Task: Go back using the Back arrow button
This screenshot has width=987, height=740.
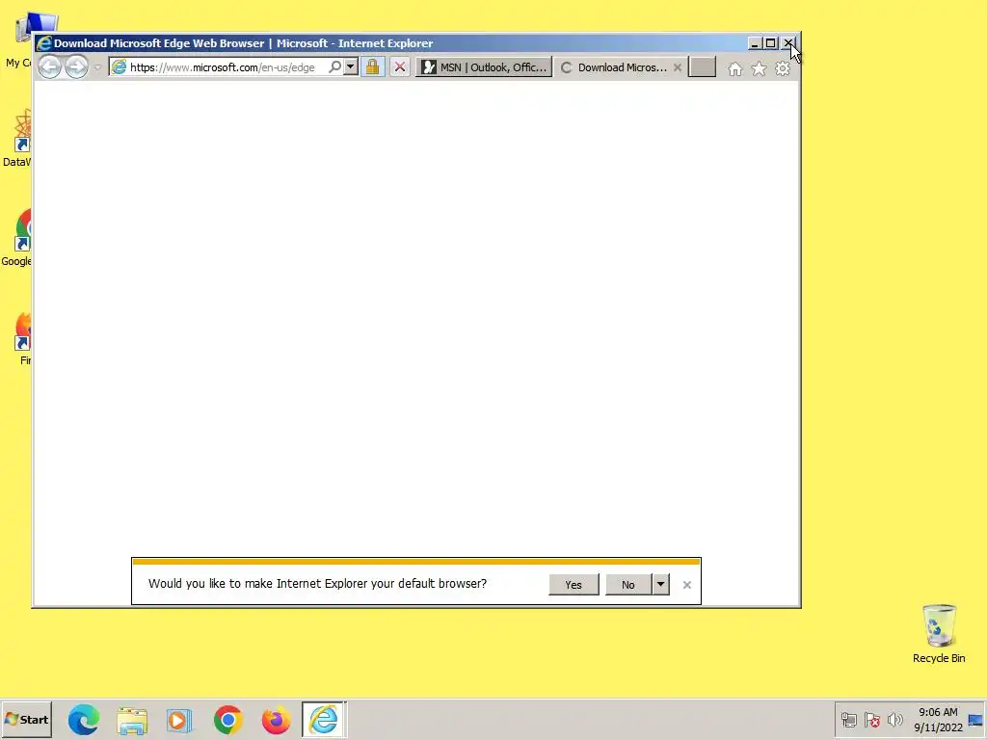Action: point(50,66)
